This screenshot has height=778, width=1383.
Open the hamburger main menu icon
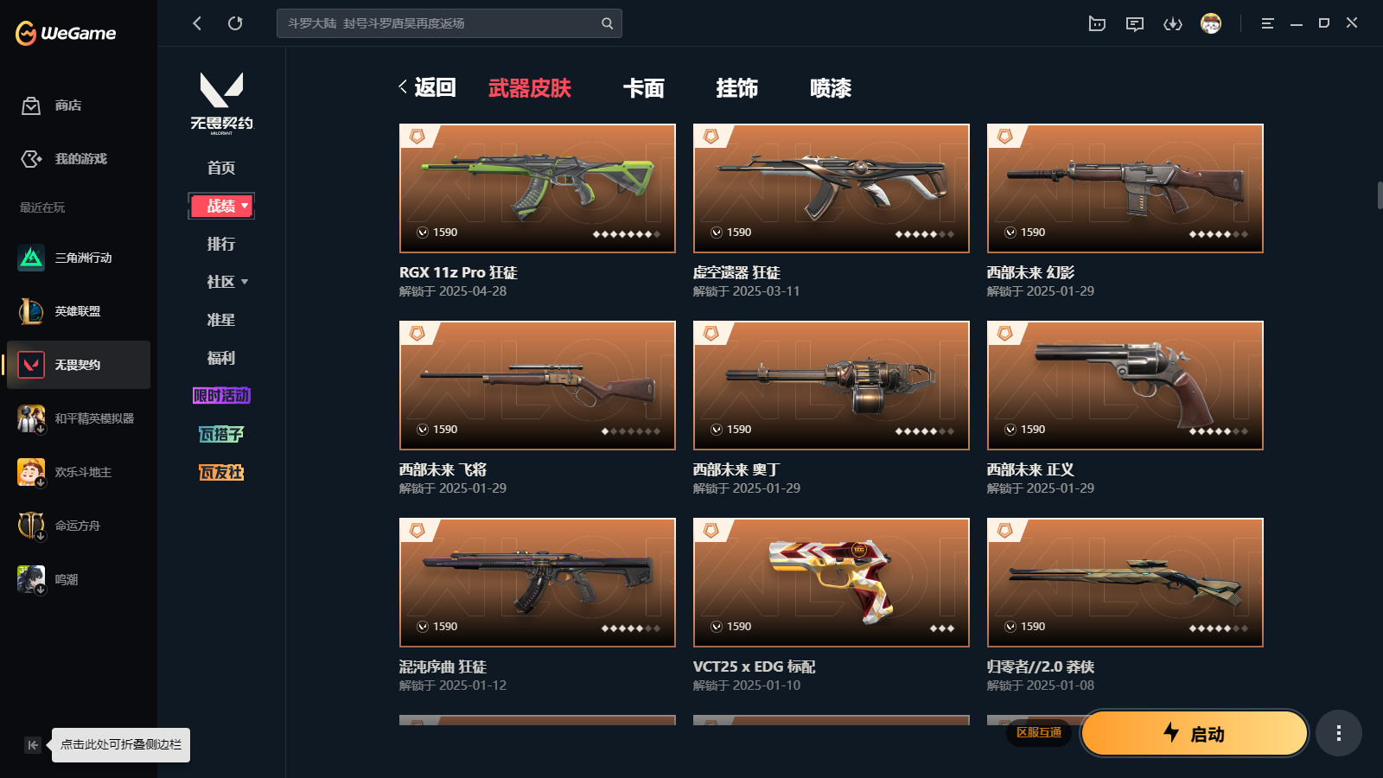coord(1267,23)
